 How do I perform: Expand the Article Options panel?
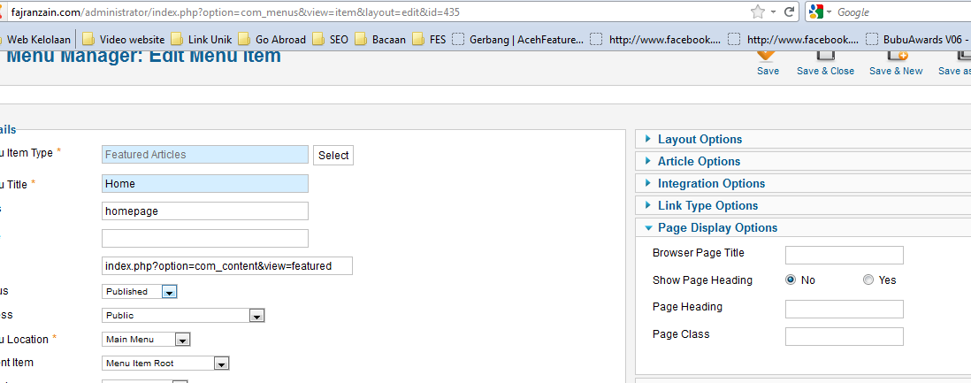[x=699, y=161]
